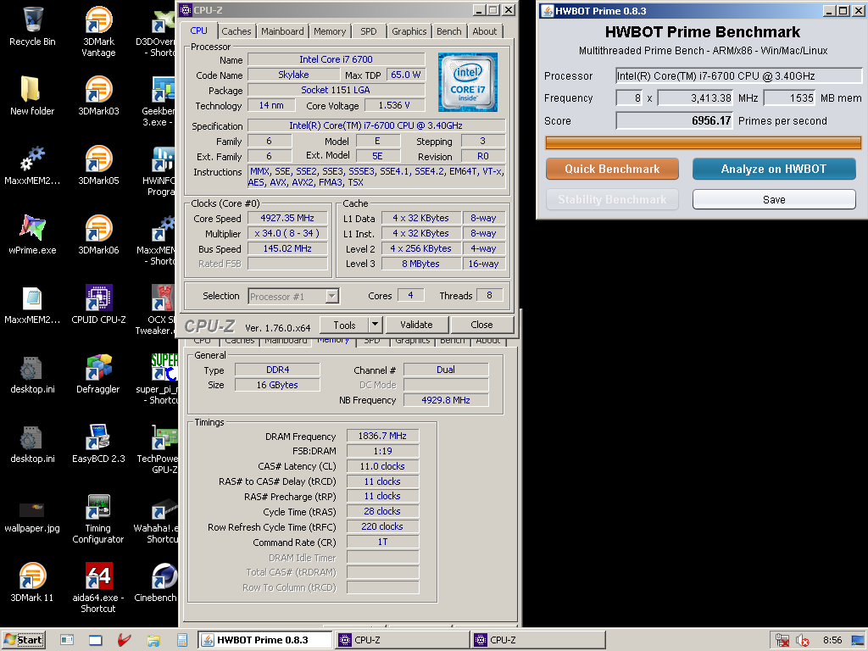
Task: Open the folder icon in quick launch
Action: pos(153,640)
